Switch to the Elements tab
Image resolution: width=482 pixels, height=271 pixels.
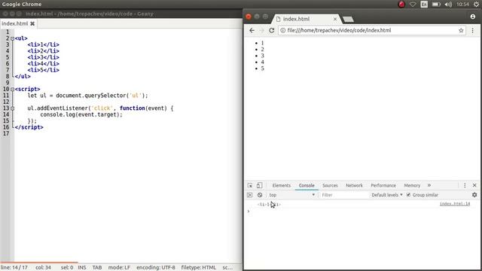click(x=281, y=186)
